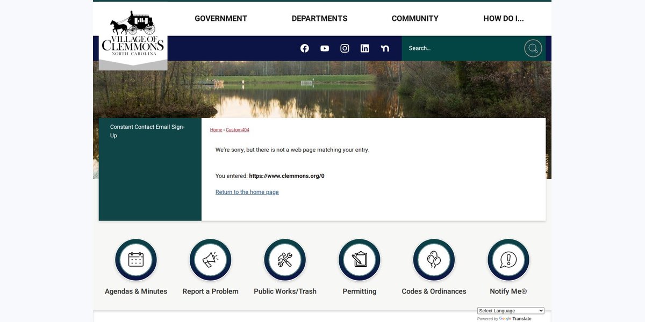This screenshot has height=322, width=645.
Task: Open the Community menu
Action: point(415,18)
